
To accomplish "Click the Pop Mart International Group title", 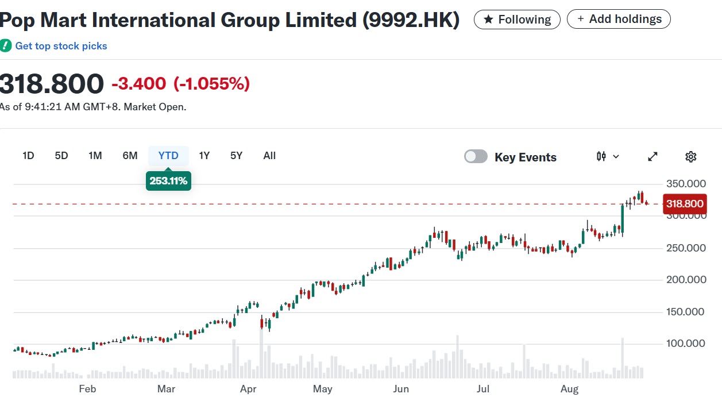I will point(230,20).
